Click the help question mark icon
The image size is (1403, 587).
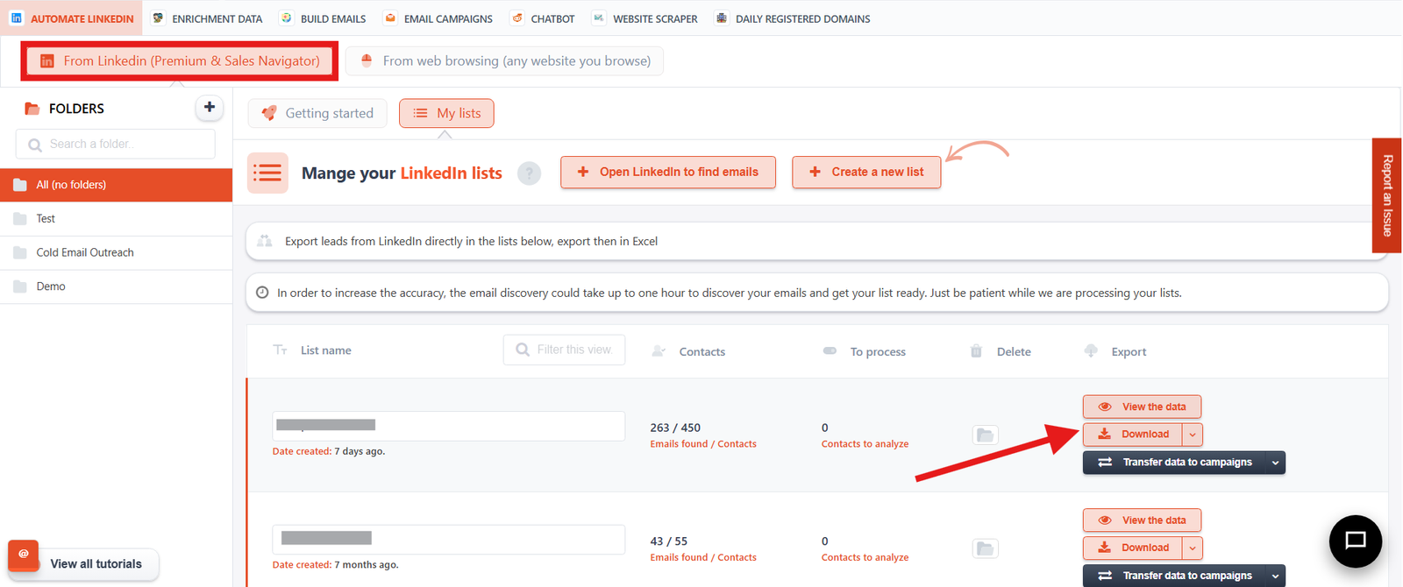coord(529,173)
